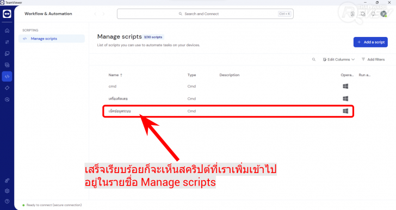Click the Description column header

(x=230, y=75)
